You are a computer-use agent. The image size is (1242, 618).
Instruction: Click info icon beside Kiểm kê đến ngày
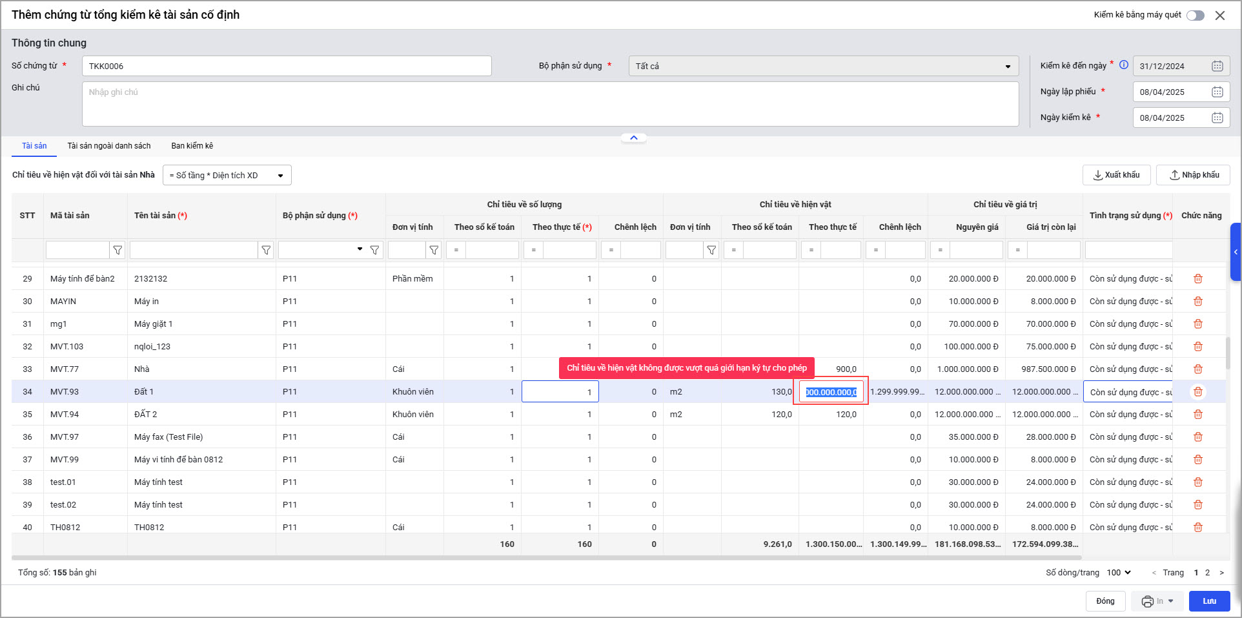click(x=1124, y=65)
